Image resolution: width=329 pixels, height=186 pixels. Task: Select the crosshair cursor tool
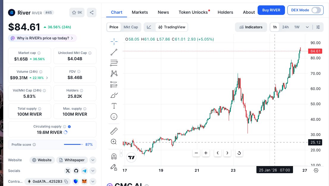(x=114, y=41)
